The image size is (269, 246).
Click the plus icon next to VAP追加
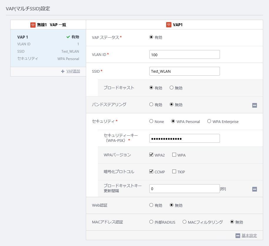63,71
